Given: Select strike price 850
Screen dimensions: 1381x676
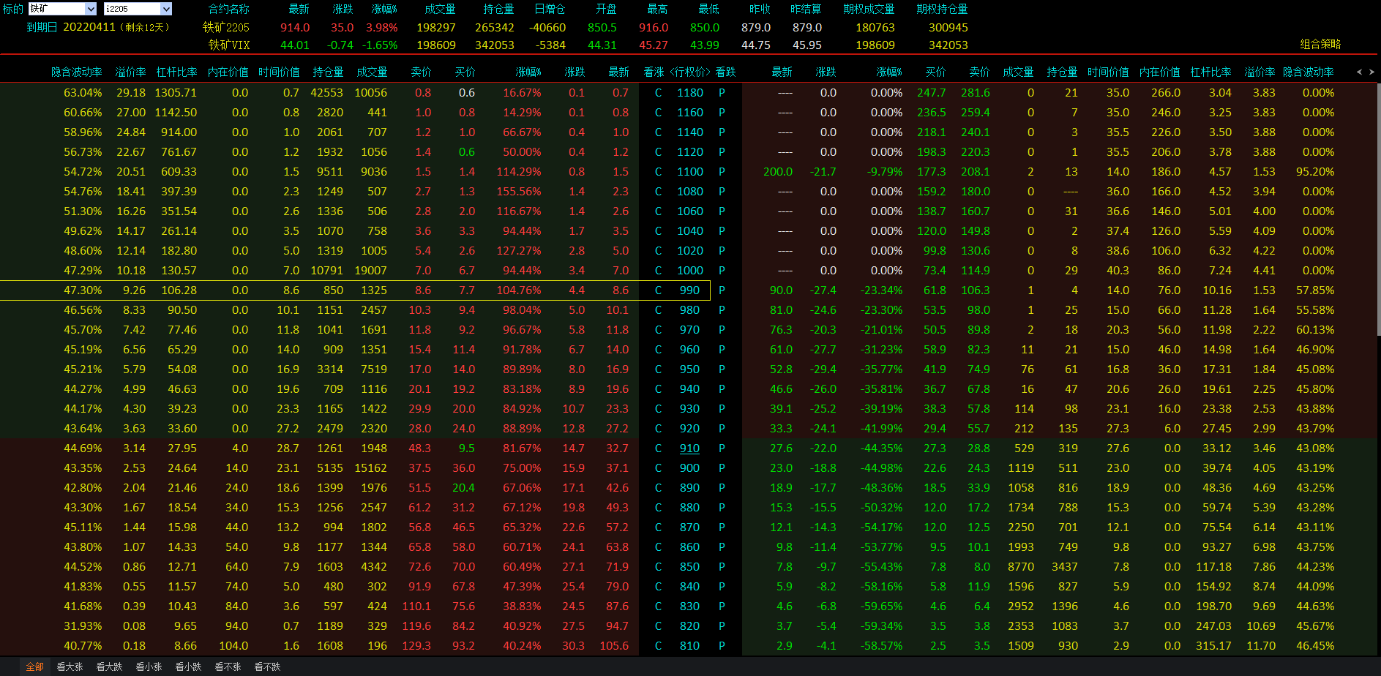Looking at the screenshot, I should [689, 566].
